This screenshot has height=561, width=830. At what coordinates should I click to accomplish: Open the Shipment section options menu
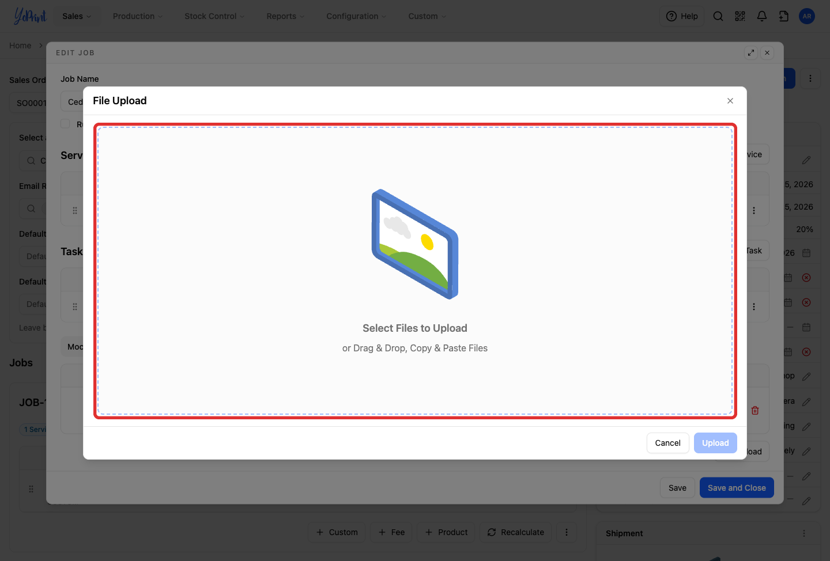point(804,533)
